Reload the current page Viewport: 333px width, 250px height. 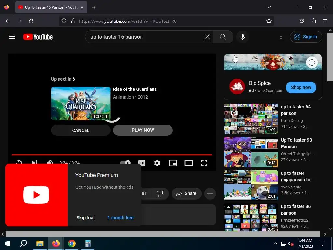pyautogui.click(x=31, y=21)
